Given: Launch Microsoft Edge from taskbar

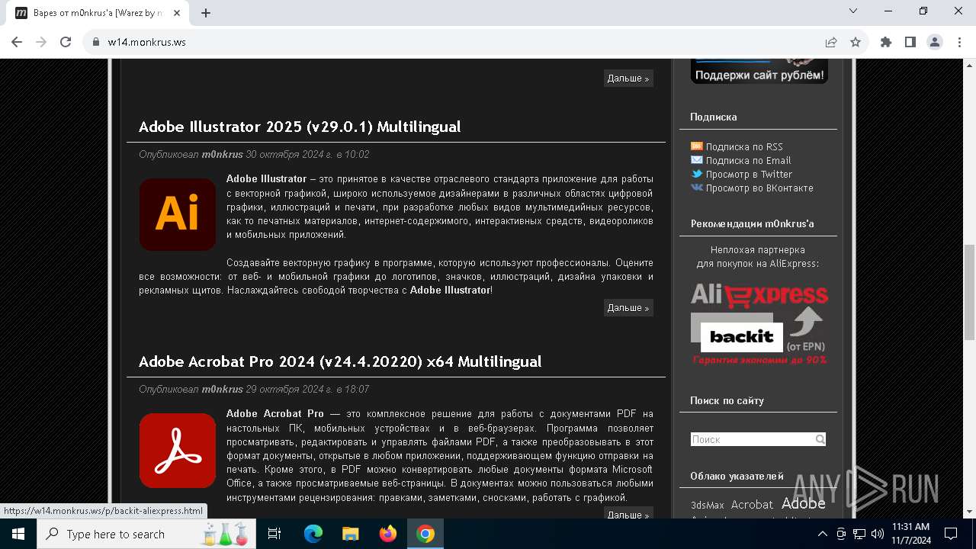Looking at the screenshot, I should [313, 534].
